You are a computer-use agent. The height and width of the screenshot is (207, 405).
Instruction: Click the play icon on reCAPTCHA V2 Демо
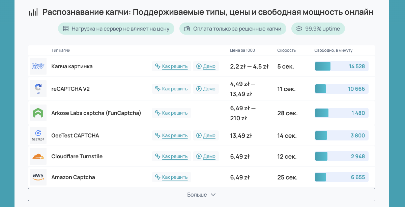199,89
